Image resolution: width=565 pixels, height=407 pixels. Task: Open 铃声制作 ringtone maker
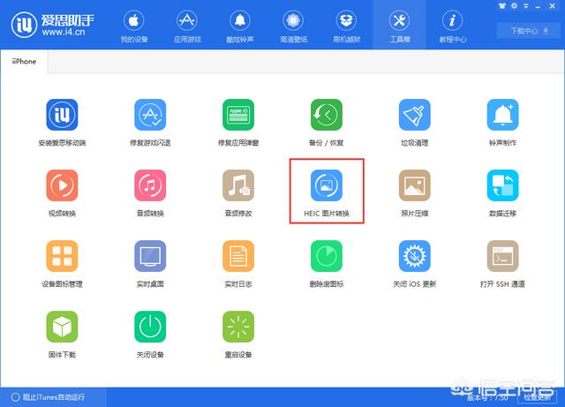pyautogui.click(x=503, y=115)
